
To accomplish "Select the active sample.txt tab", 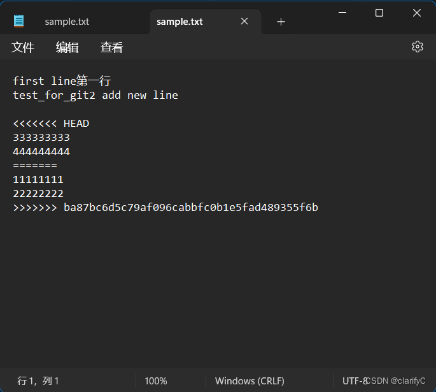I will tap(179, 22).
